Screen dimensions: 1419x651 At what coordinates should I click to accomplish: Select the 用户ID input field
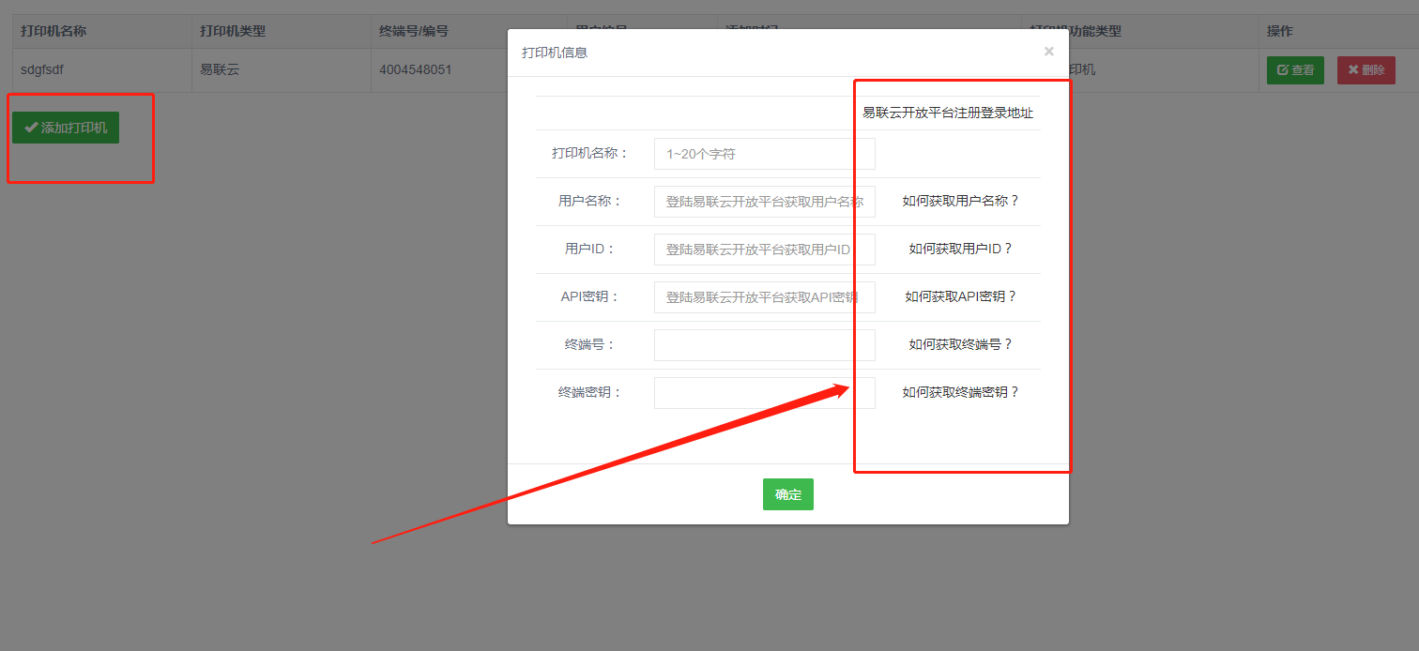click(764, 250)
